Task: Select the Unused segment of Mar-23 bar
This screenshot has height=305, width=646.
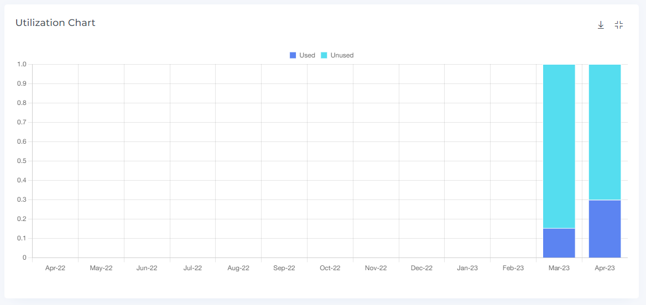Action: [559, 146]
